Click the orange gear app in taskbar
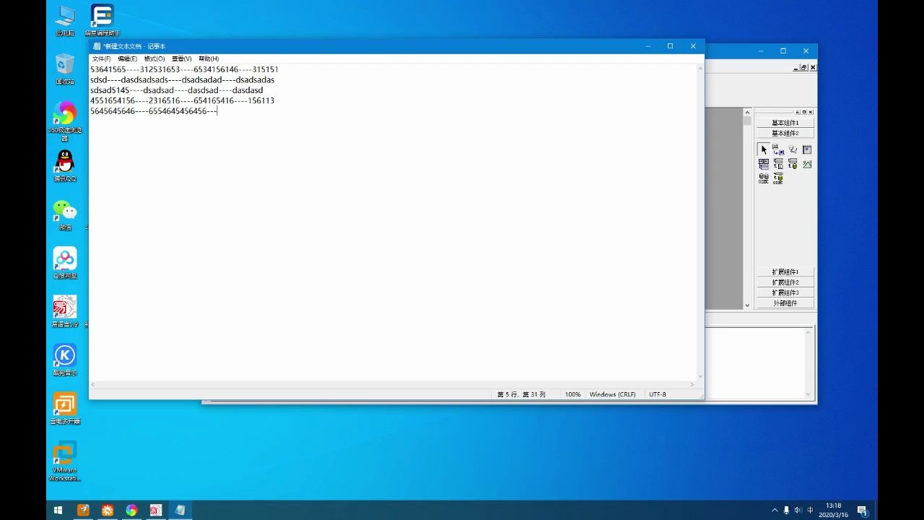The height and width of the screenshot is (520, 924). click(x=108, y=511)
